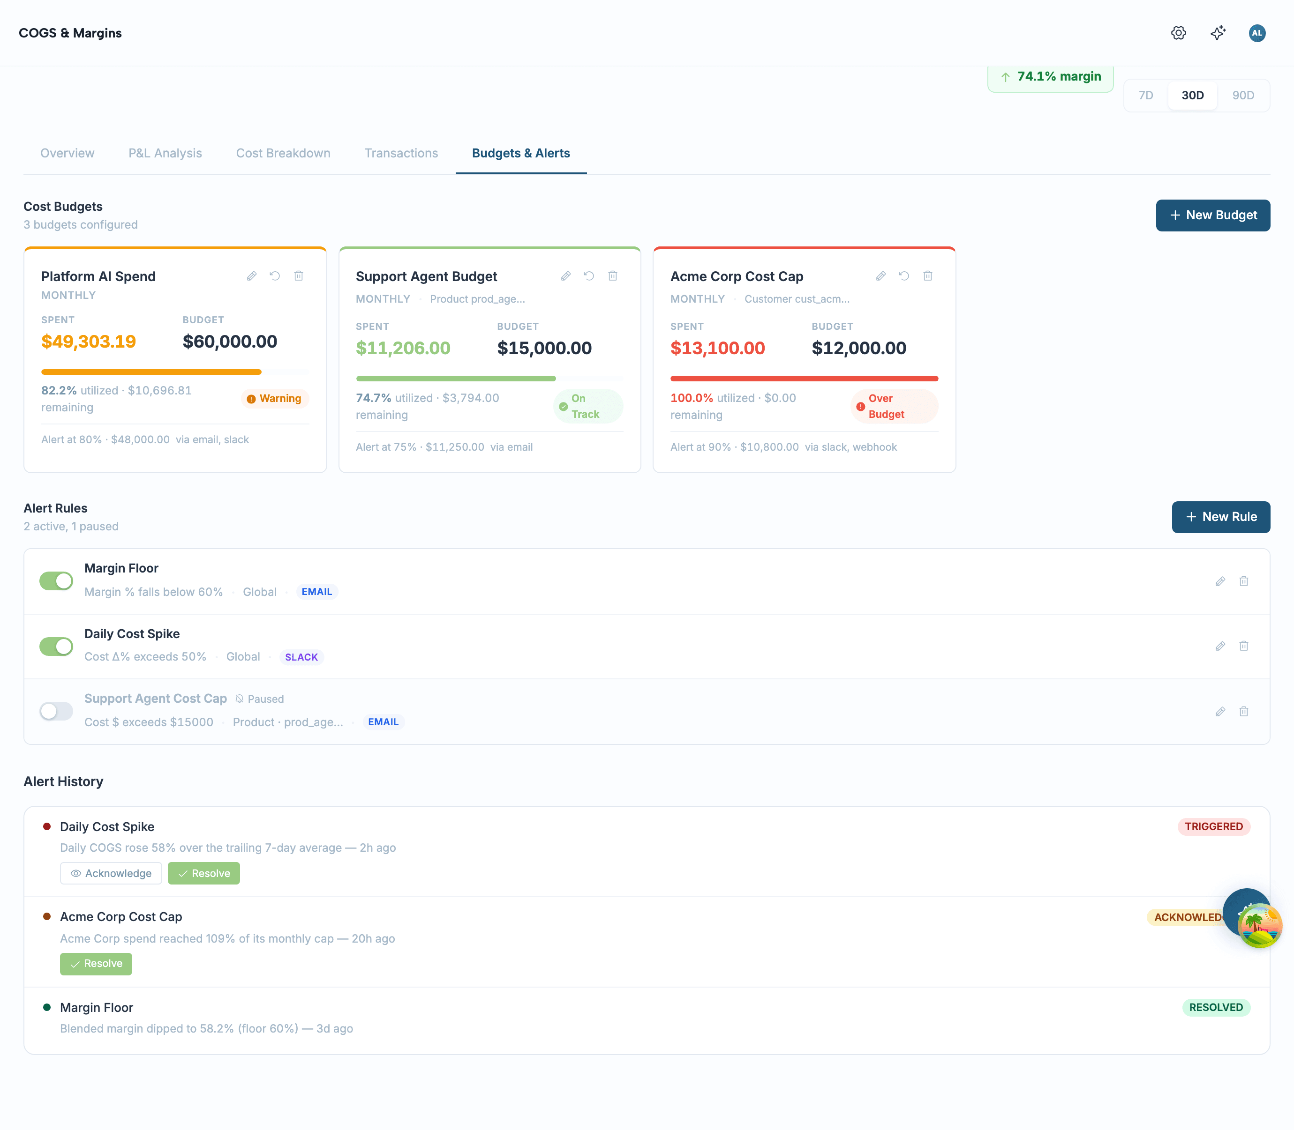Click the Warning status badge
This screenshot has height=1130, width=1294.
click(274, 399)
